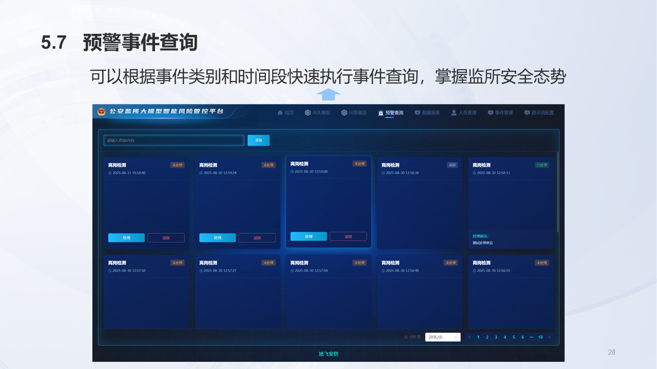Click the 查询 search button
This screenshot has height=369, width=657.
point(258,140)
